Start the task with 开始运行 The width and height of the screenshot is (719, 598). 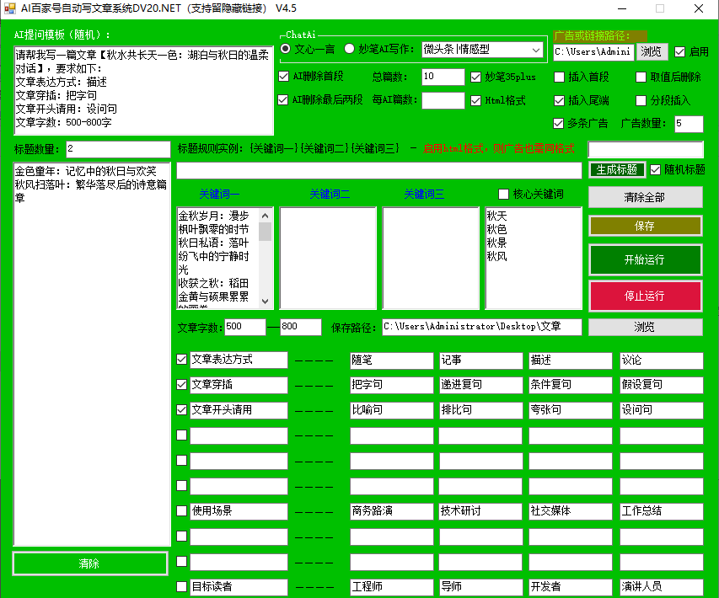click(x=644, y=259)
